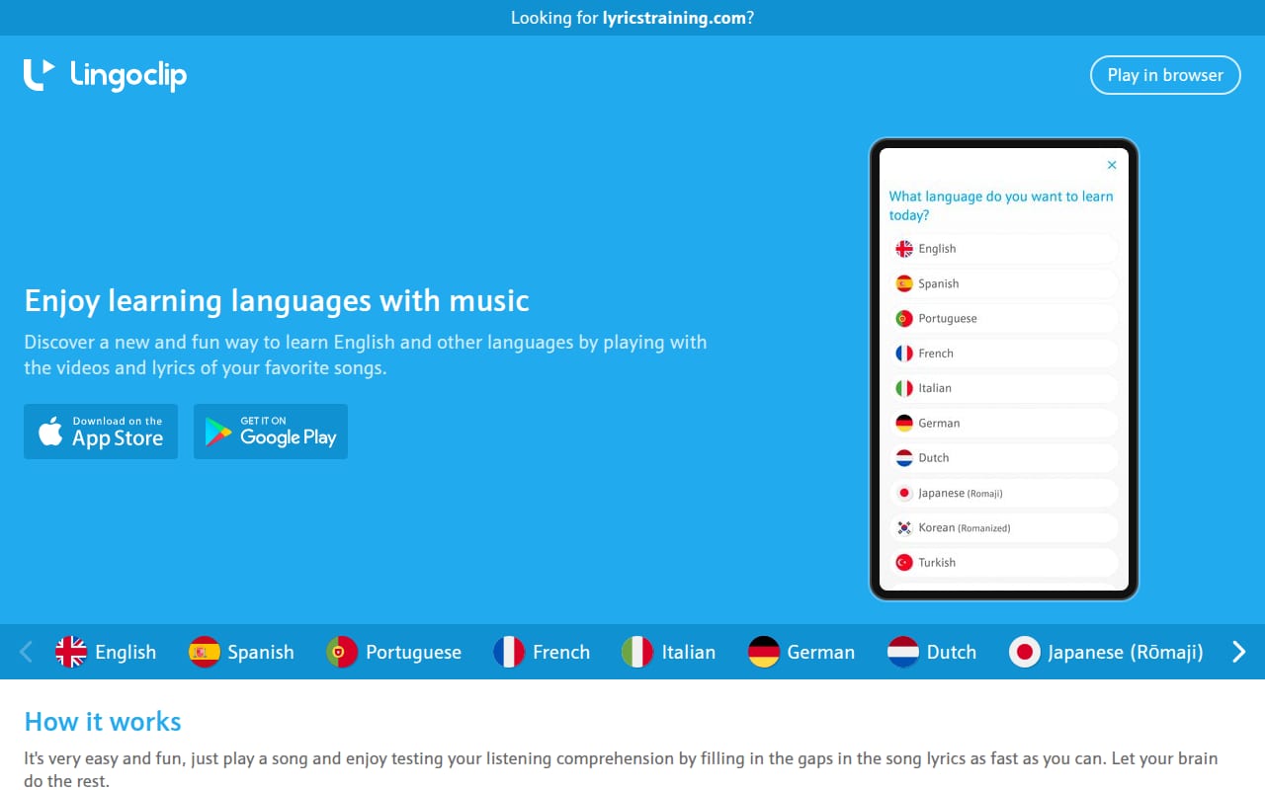Open Play in browser button
Screen dimensions: 1265x790
coord(1165,75)
